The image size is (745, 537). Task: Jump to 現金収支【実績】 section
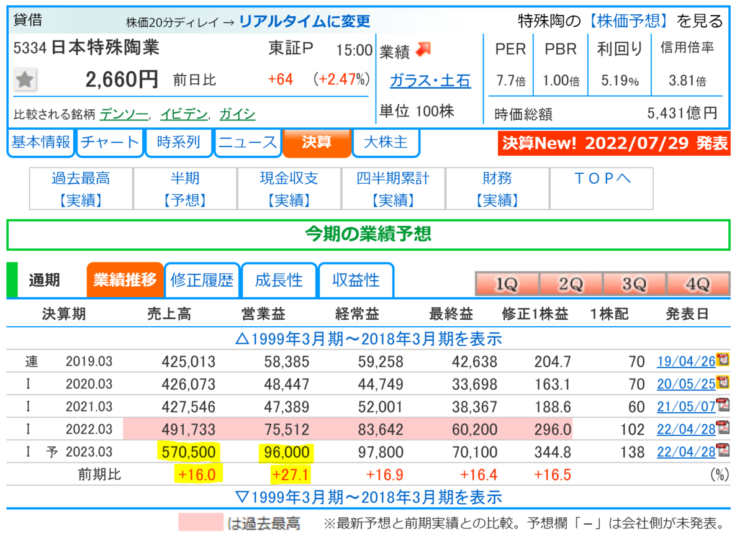[289, 189]
